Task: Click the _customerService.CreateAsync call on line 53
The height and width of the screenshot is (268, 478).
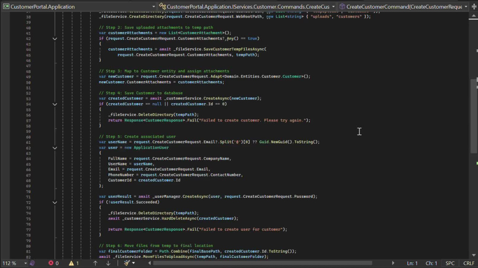Action: (196, 98)
